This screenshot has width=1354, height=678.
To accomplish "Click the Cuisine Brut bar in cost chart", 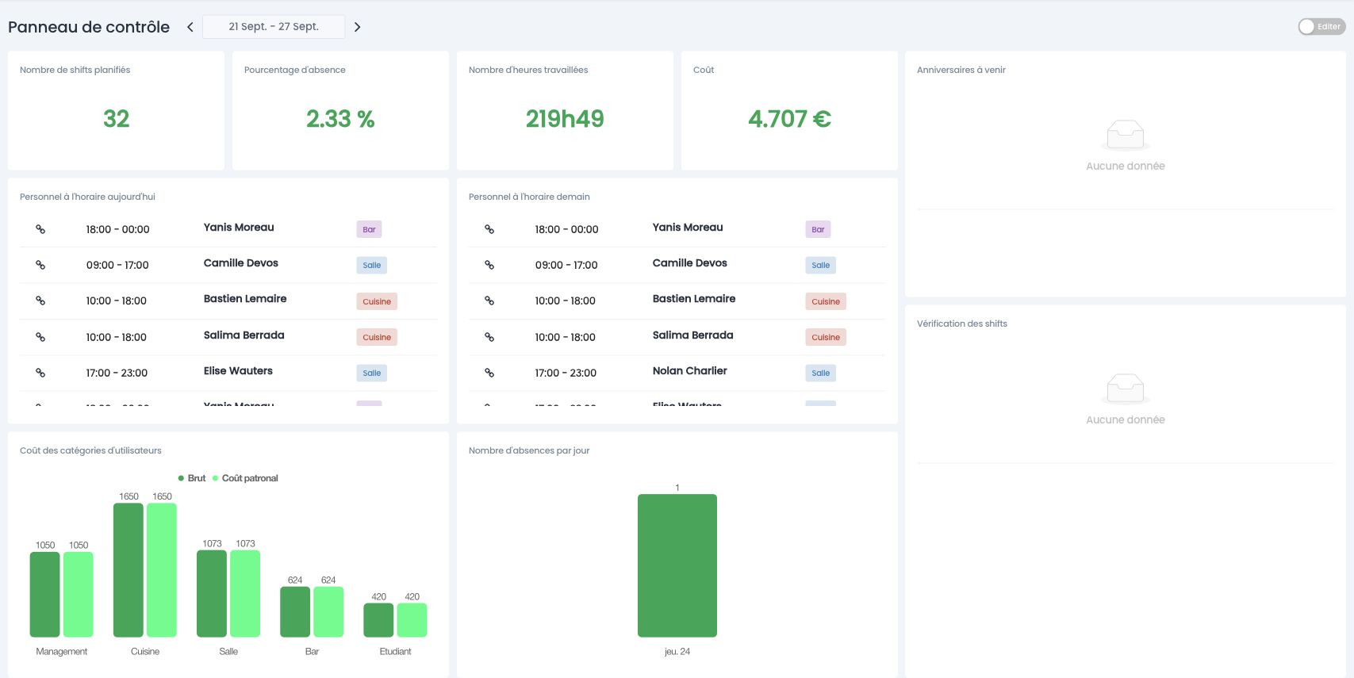I will [x=128, y=570].
